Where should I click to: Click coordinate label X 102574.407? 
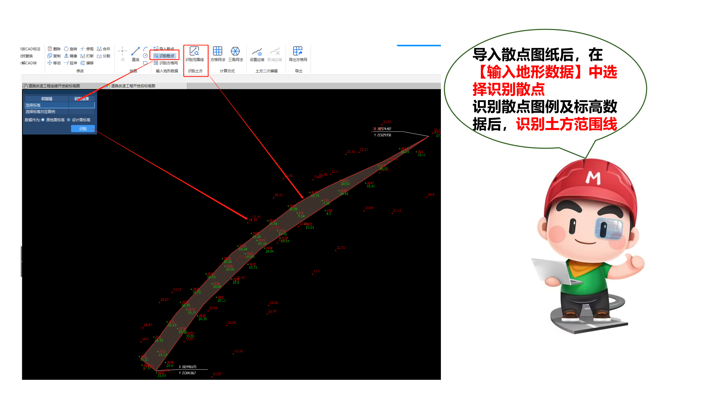point(383,129)
